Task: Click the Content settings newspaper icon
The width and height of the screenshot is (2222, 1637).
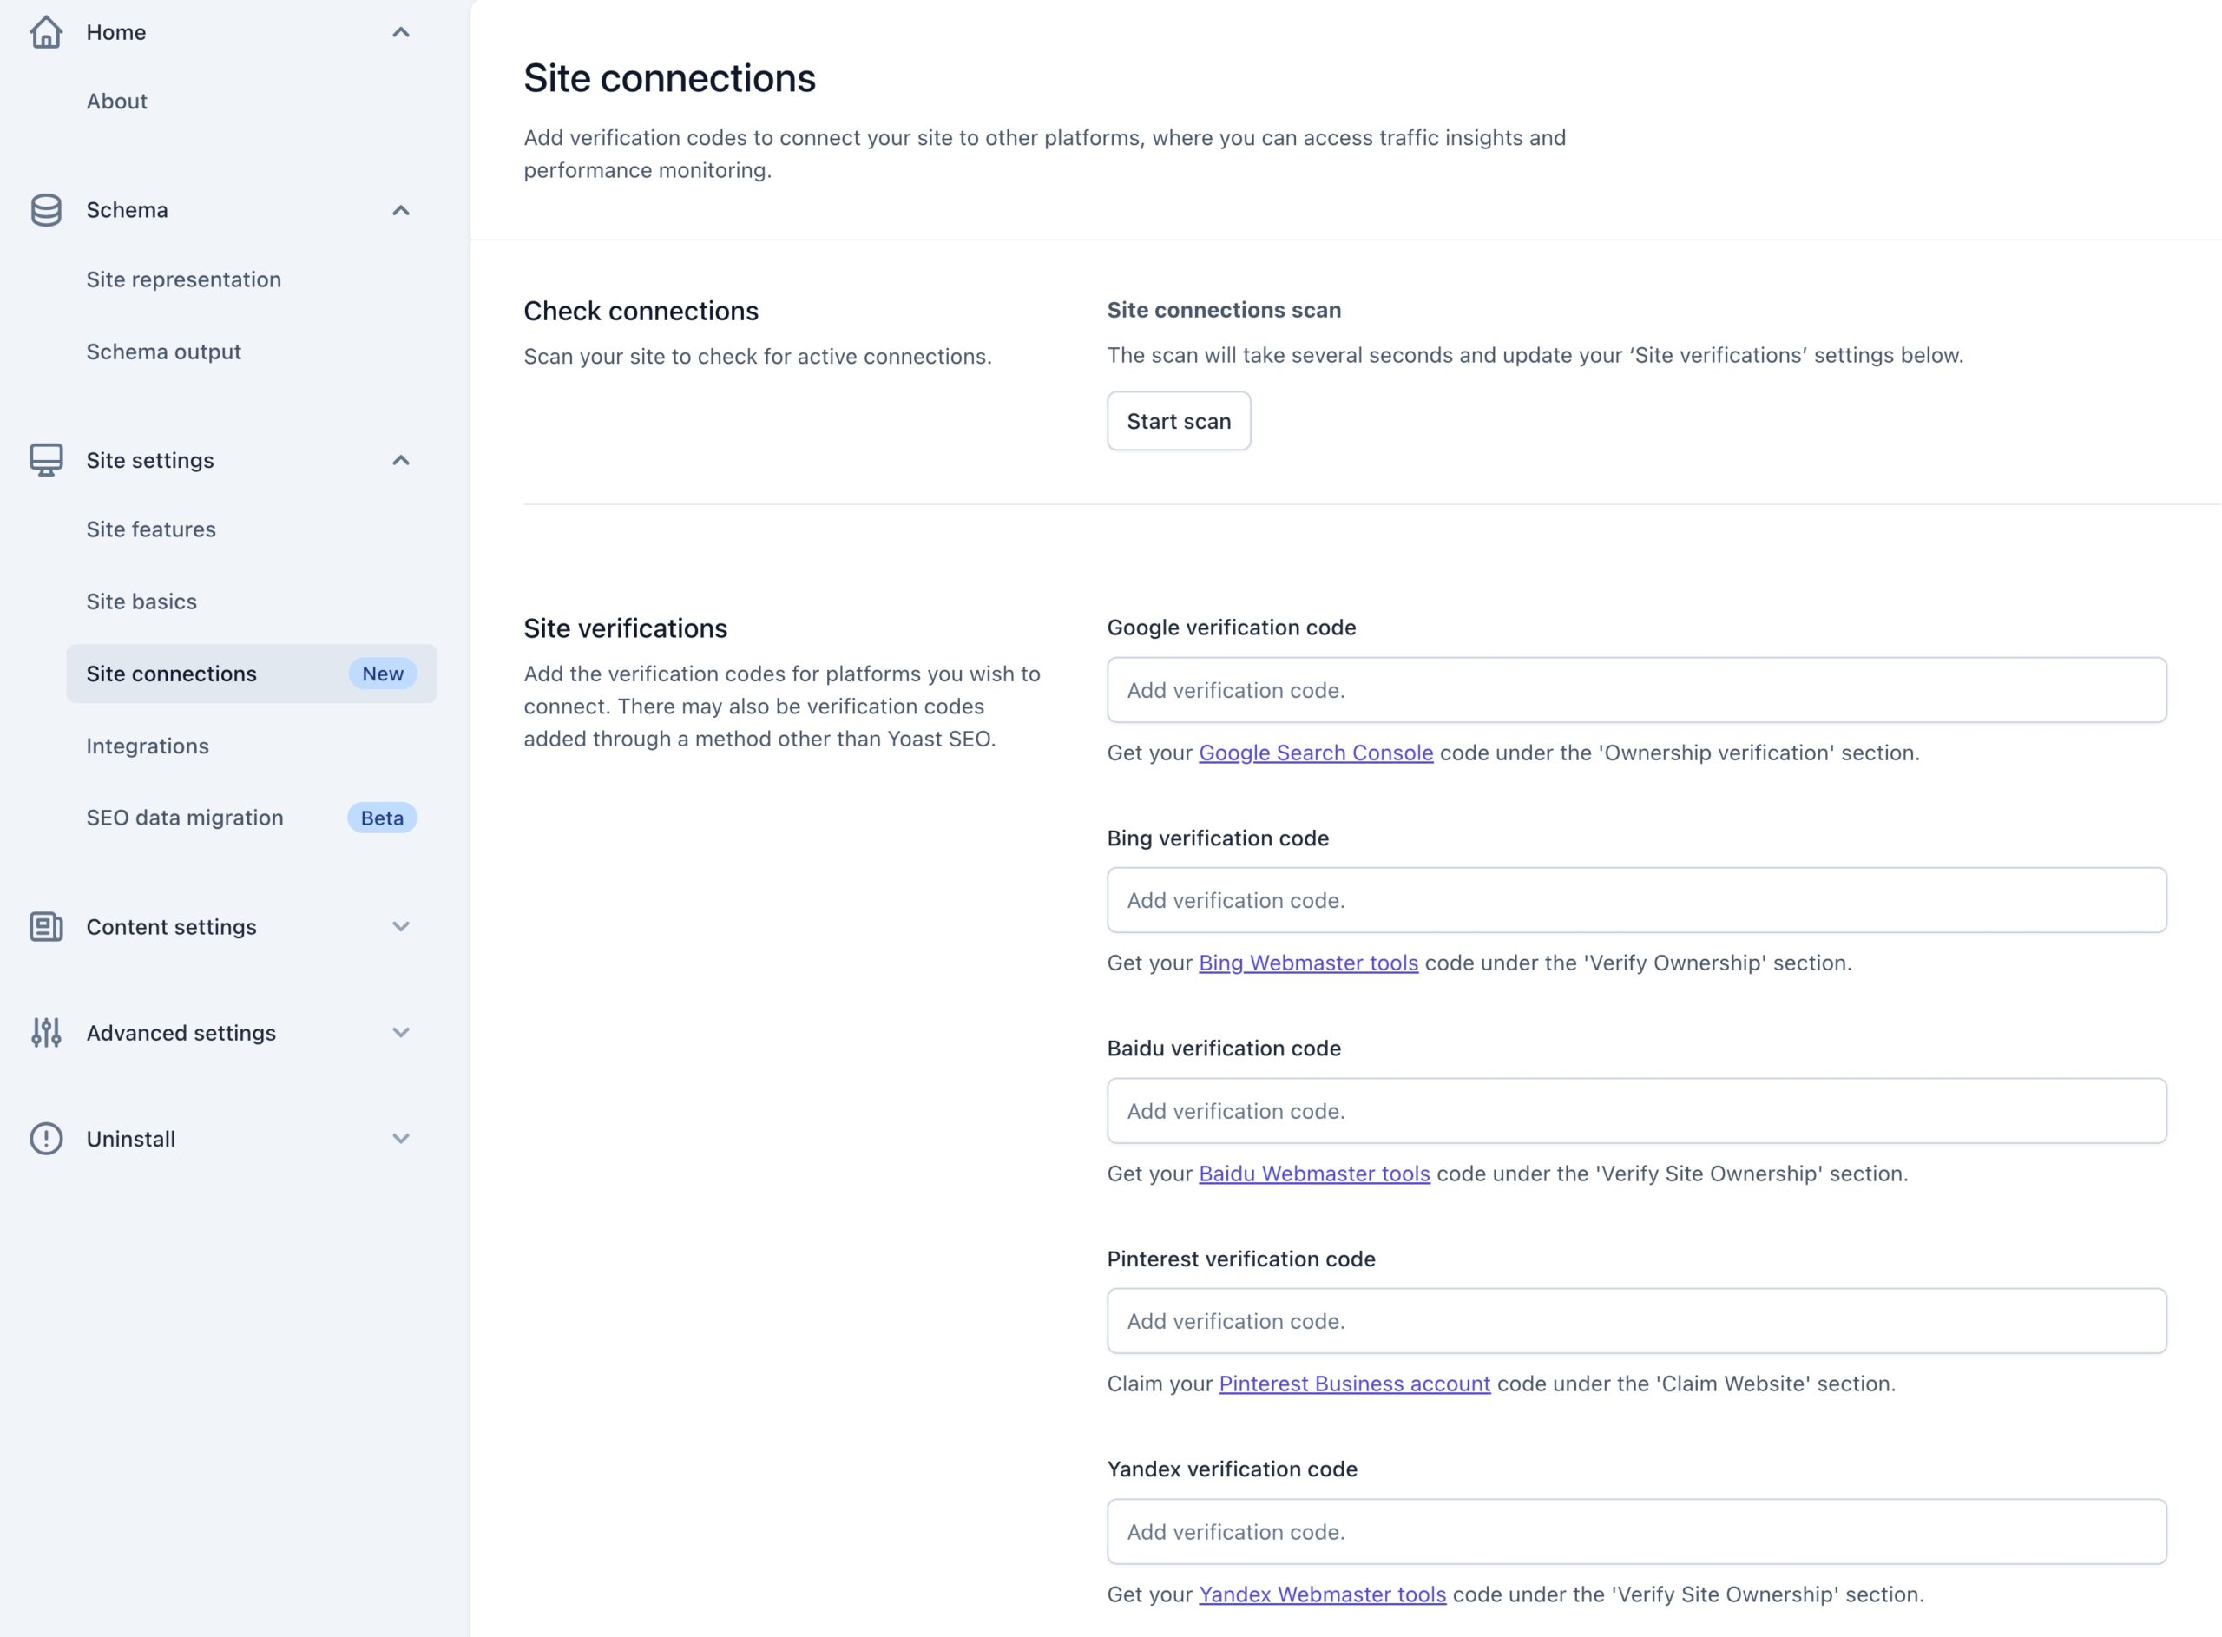Action: coord(46,926)
